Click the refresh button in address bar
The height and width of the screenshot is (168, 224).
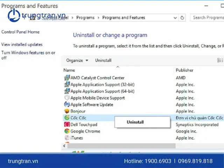pos(182,18)
